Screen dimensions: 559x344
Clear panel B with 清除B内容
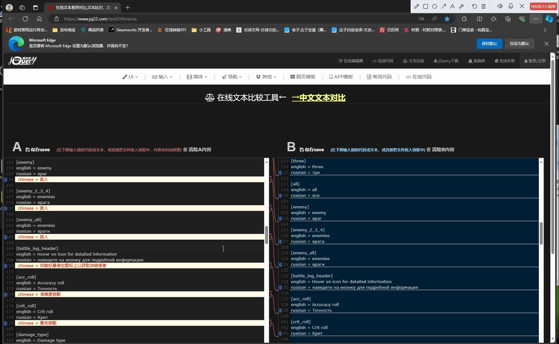(441, 150)
